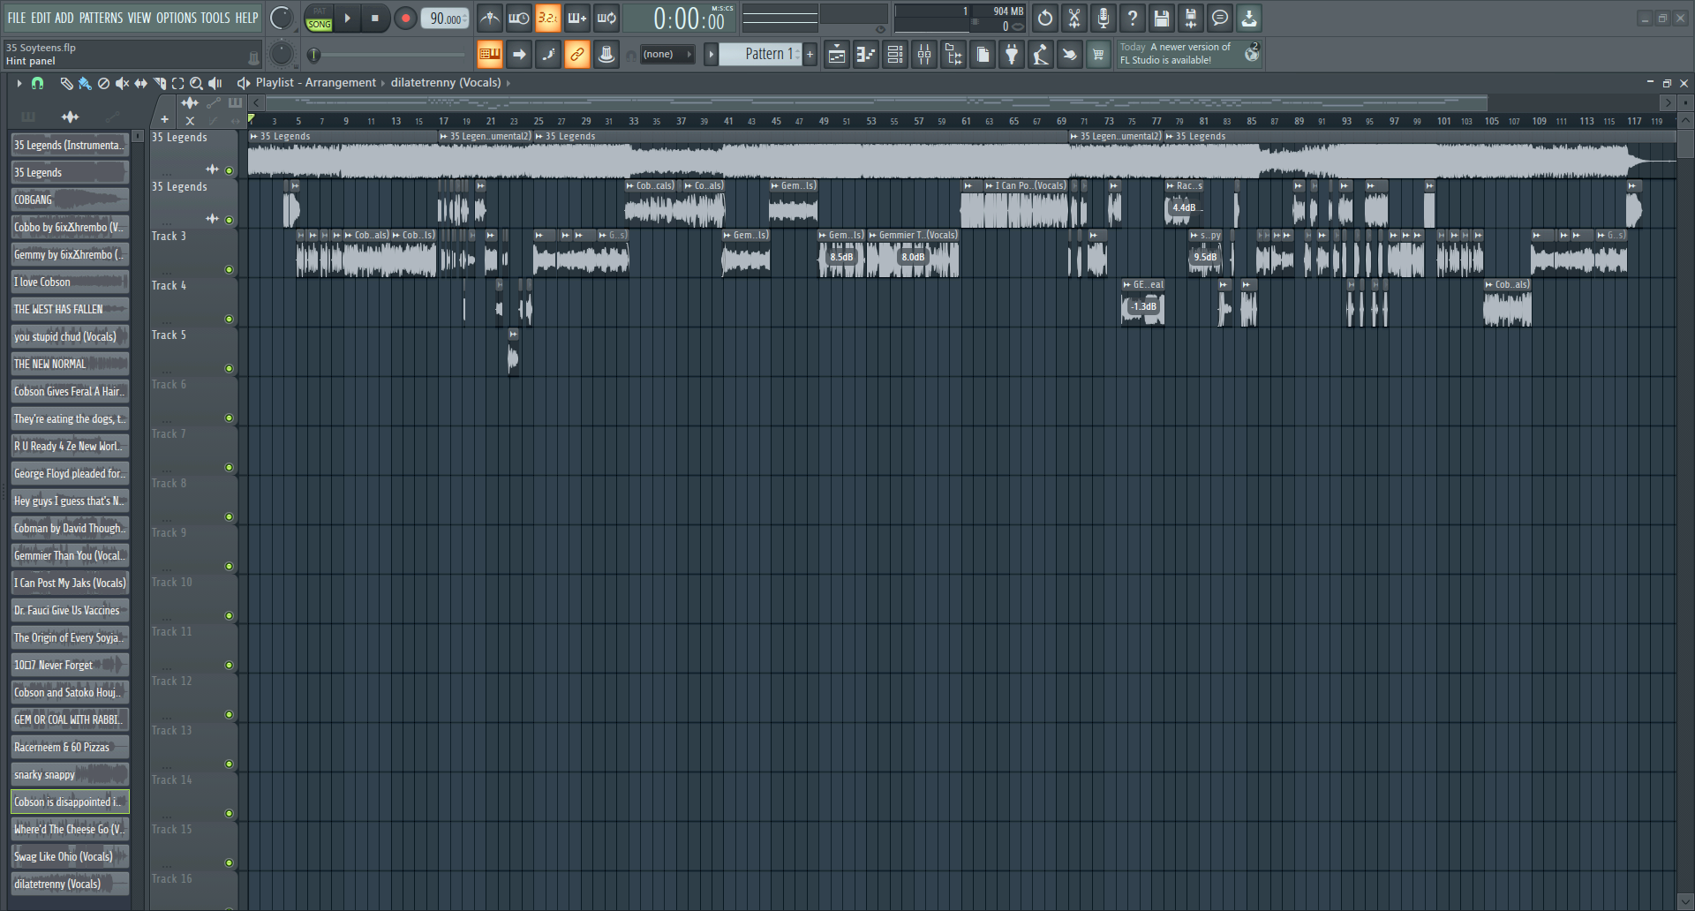This screenshot has width=1695, height=911.
Task: Select 'Cobson is disappointed' audio clip
Action: (x=70, y=802)
